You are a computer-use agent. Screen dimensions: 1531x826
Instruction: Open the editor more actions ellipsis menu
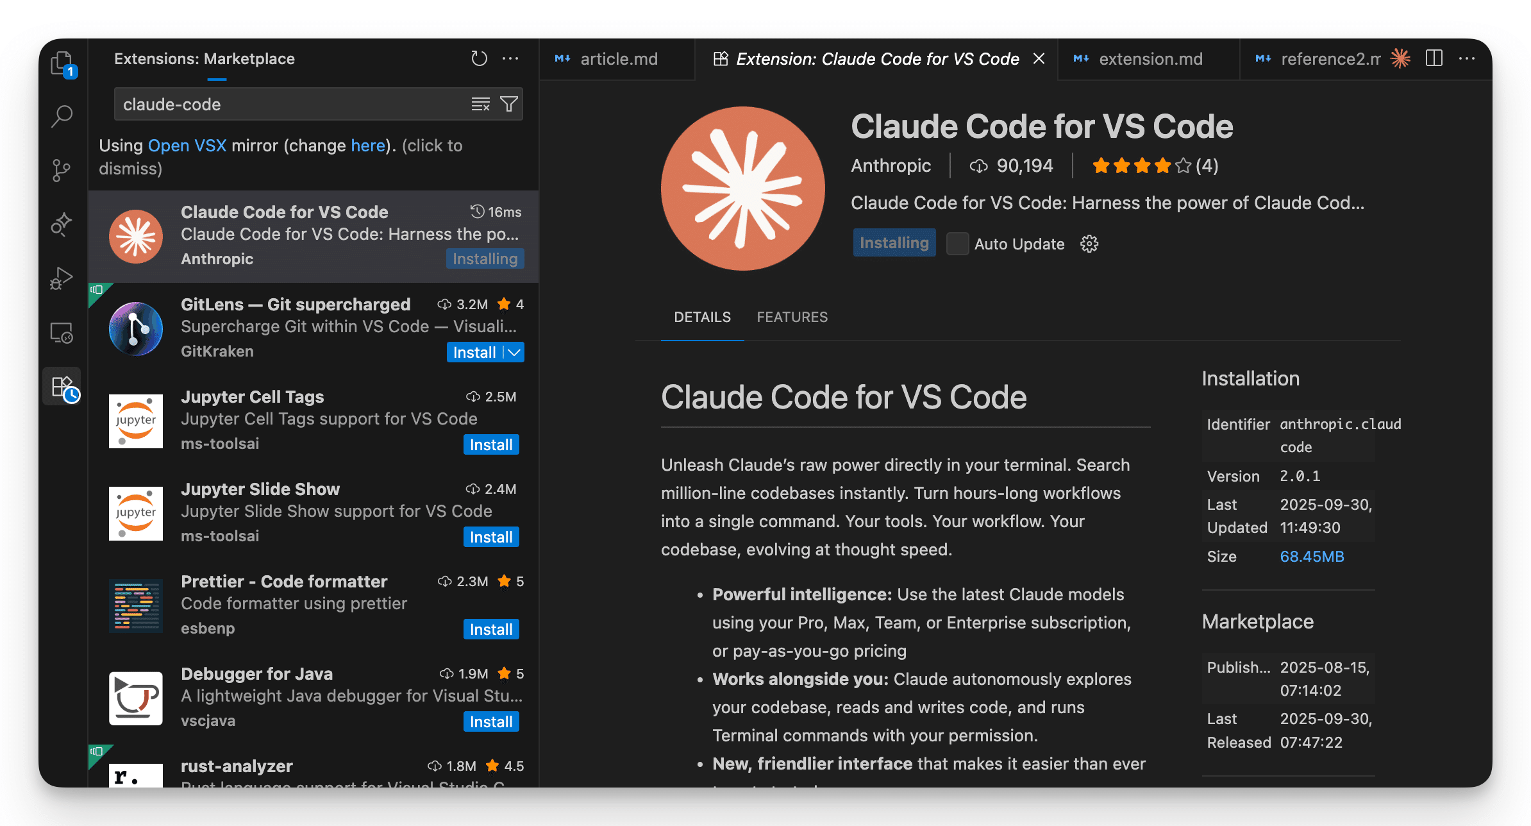point(1467,58)
